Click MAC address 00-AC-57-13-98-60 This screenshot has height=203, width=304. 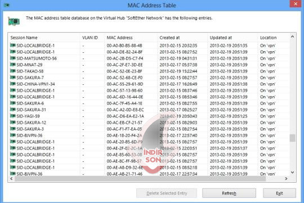(x=124, y=91)
